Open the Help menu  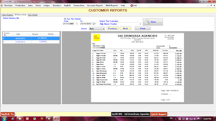(123, 5)
